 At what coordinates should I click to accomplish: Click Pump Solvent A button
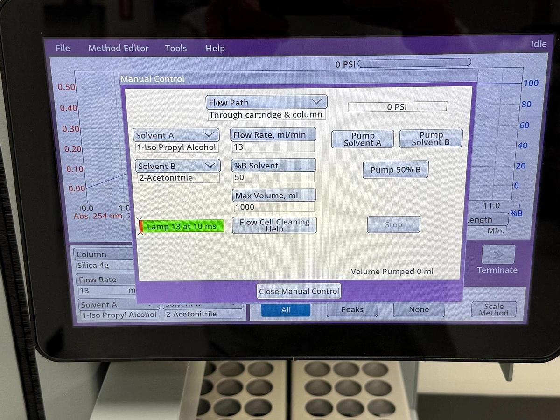(363, 139)
